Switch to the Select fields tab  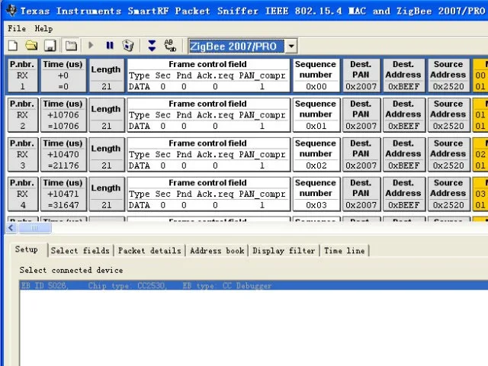pos(80,251)
